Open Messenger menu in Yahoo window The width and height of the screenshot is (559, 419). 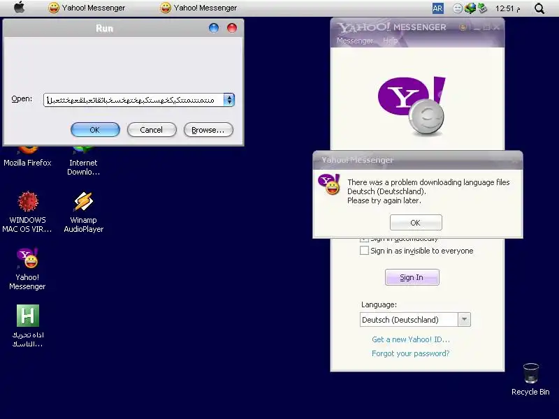(355, 41)
